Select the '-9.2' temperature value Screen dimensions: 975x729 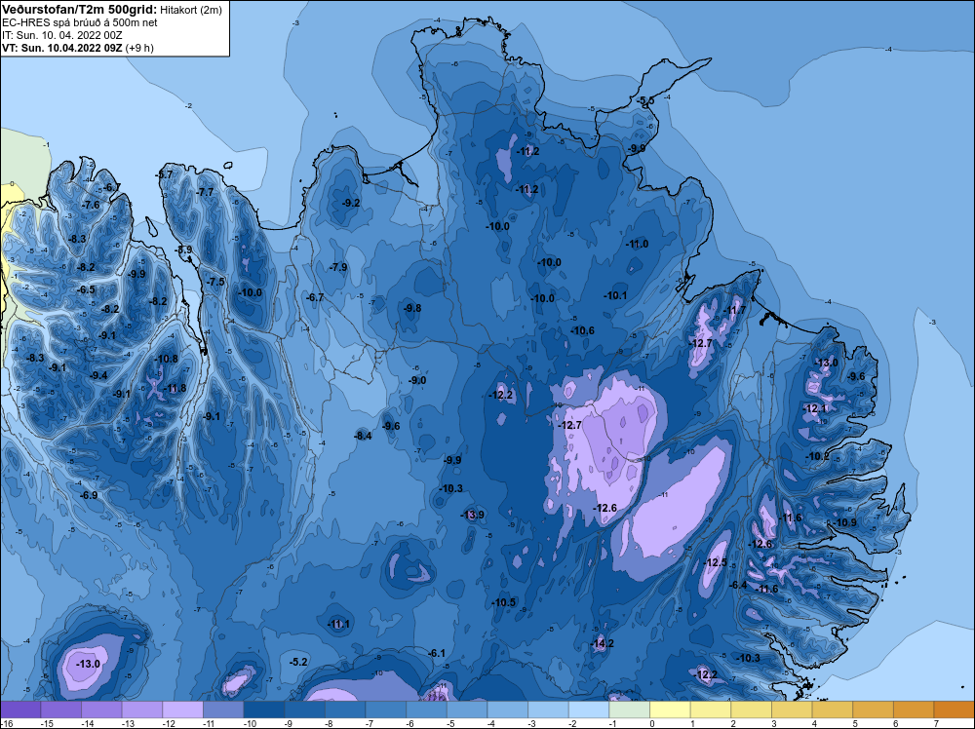pyautogui.click(x=351, y=203)
